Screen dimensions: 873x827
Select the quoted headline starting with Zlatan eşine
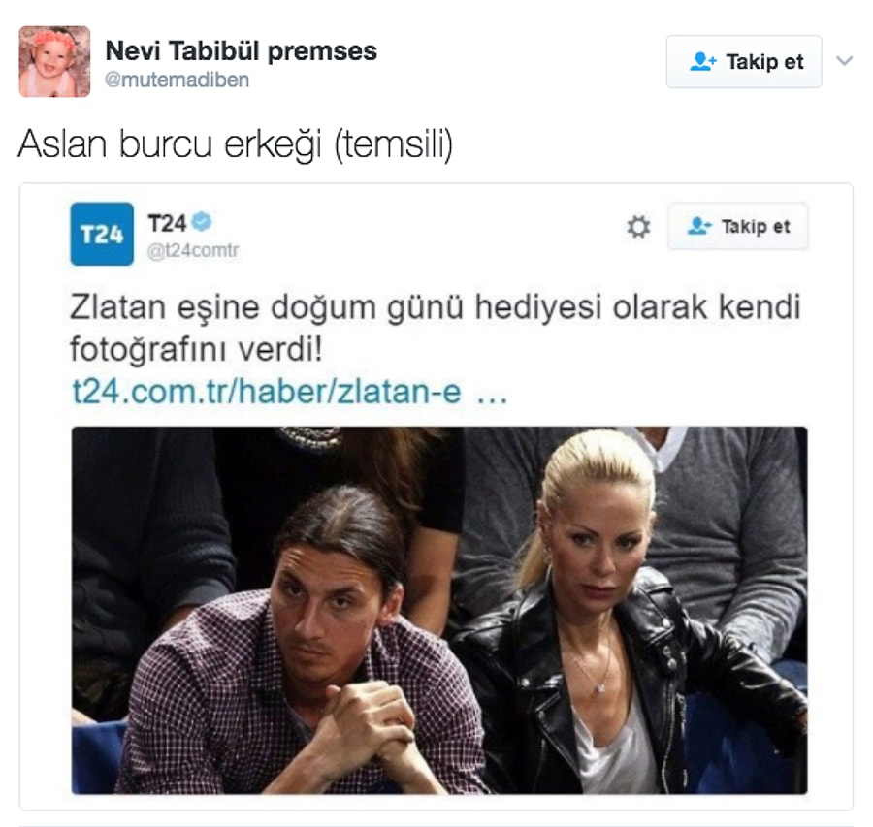(x=435, y=329)
